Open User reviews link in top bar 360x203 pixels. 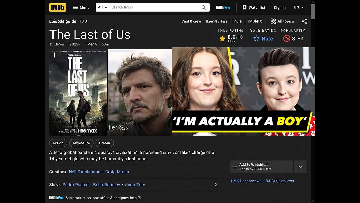click(216, 21)
